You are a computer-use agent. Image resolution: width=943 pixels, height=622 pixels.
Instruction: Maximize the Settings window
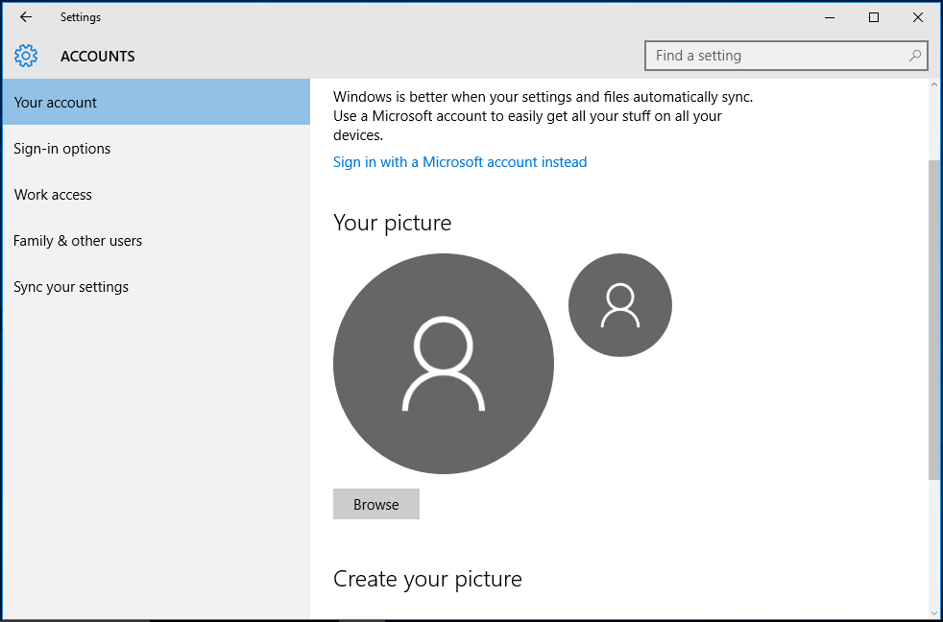874,17
